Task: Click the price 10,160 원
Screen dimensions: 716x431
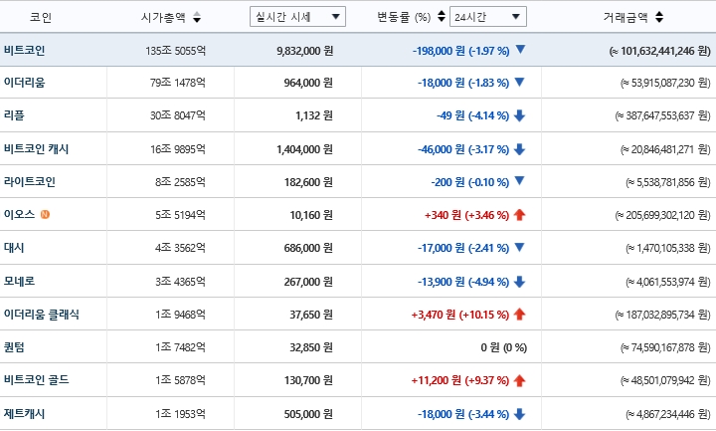Action: [x=311, y=215]
